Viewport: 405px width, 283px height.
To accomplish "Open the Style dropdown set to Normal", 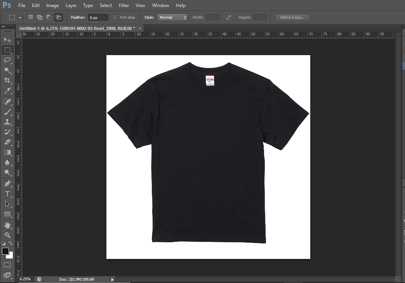I will 172,17.
